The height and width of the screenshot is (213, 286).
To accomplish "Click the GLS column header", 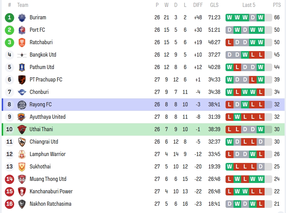I will [214, 5].
